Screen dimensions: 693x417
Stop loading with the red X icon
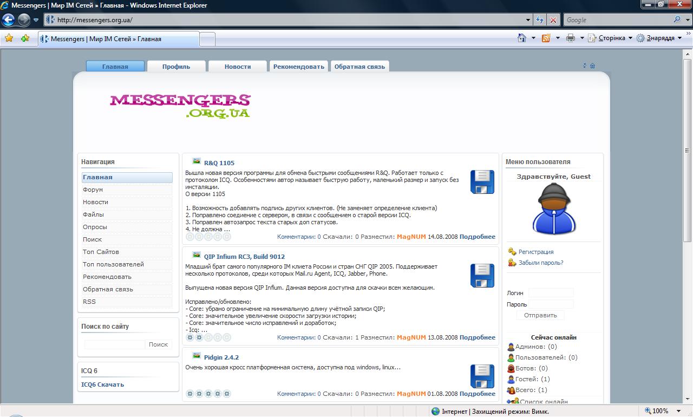coord(553,20)
